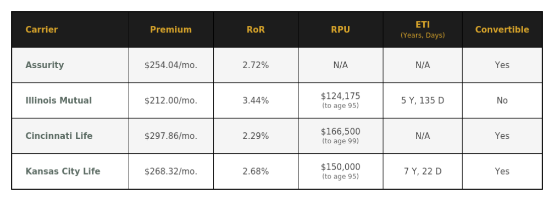554x201 pixels.
Task: Select the Convertible column header
Action: pos(502,30)
